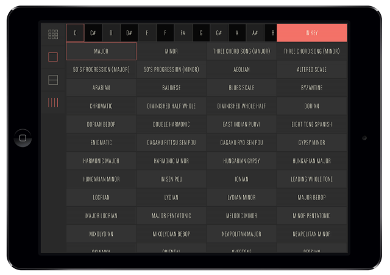Pick the Harmonic Major scale
This screenshot has width=390, height=275.
pyautogui.click(x=101, y=161)
